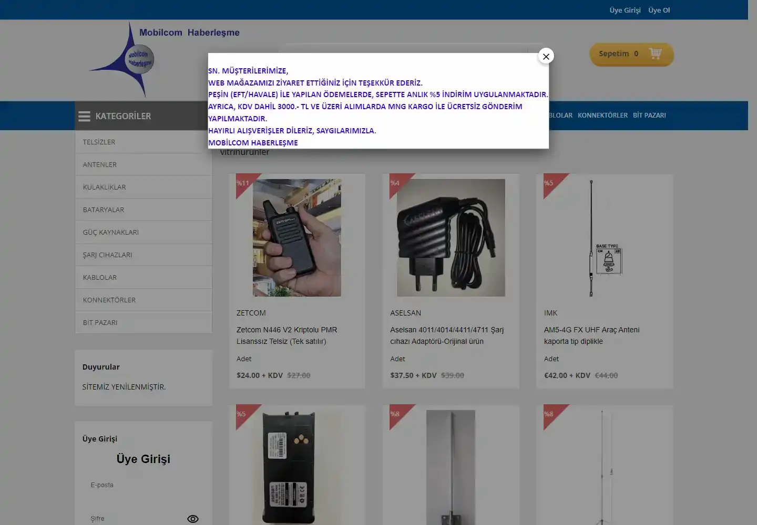Open the KABLOLAR sidebar category
The image size is (757, 525).
click(x=144, y=277)
